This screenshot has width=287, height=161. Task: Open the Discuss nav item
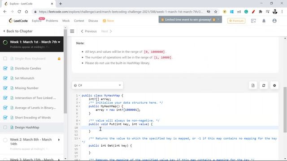pyautogui.click(x=93, y=21)
